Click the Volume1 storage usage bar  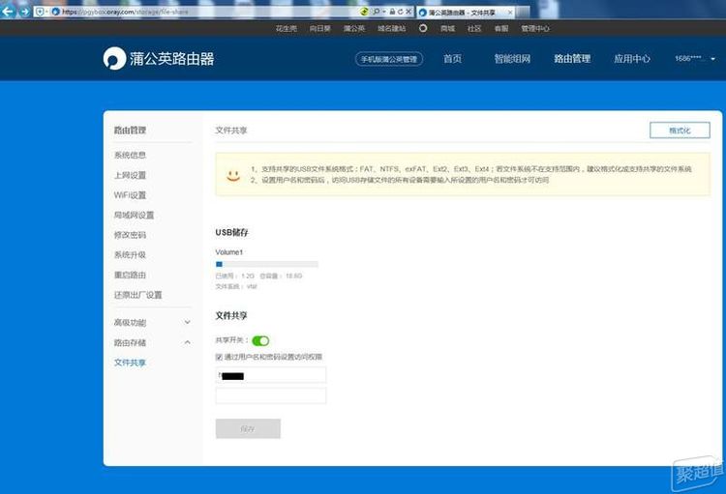[x=267, y=264]
